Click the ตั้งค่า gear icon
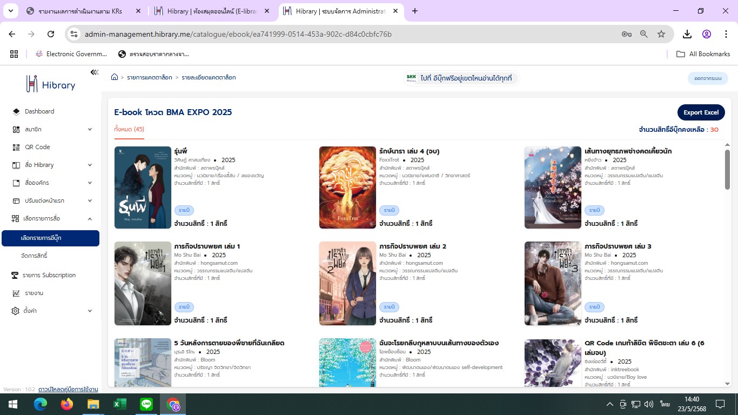738x415 pixels. tap(16, 311)
